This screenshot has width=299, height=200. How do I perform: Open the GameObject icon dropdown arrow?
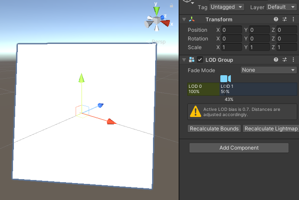(x=193, y=3)
